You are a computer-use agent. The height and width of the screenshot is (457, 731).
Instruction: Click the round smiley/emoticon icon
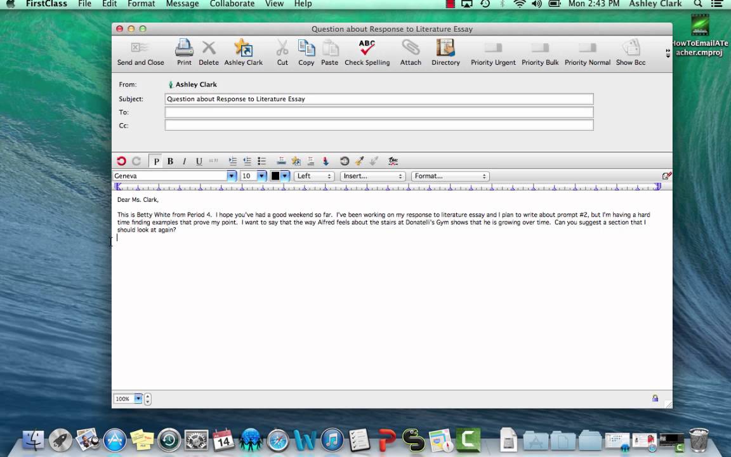345,161
